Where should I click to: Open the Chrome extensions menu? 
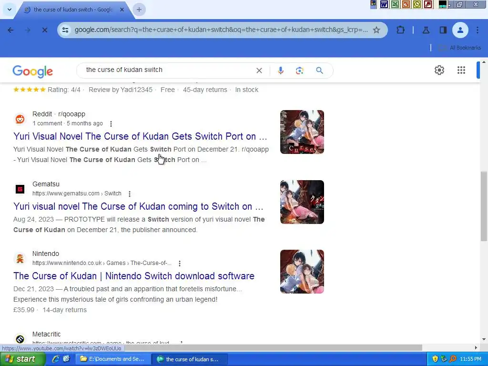click(x=400, y=30)
